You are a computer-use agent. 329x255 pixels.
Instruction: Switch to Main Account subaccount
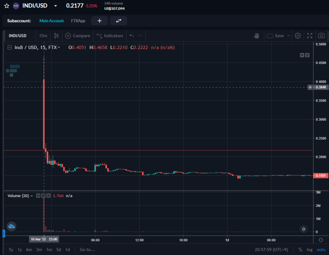coord(51,21)
